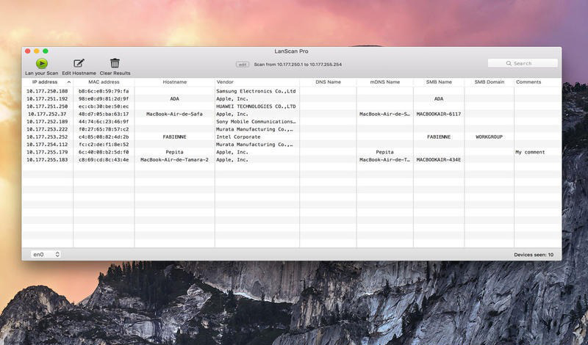Click the green fullscreen window button
The height and width of the screenshot is (345, 588).
[46, 51]
